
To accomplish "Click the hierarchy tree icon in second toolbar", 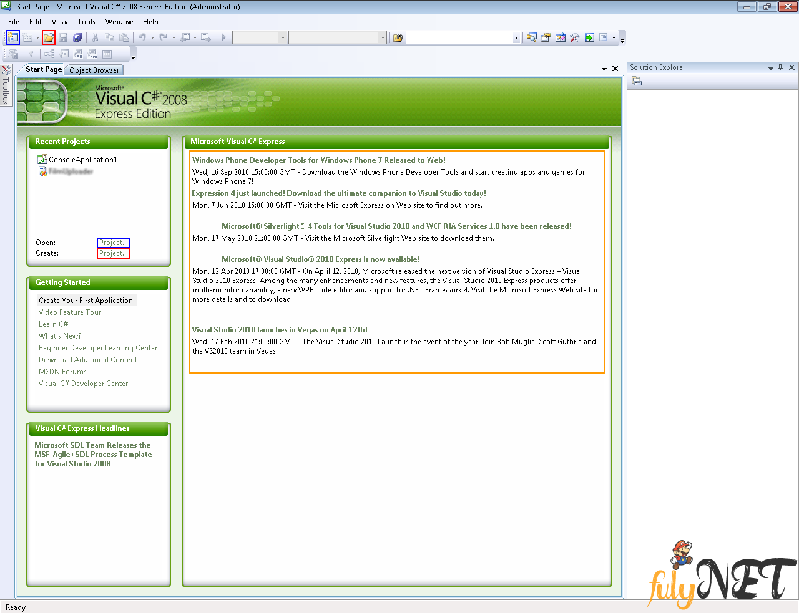I will pyautogui.click(x=49, y=54).
